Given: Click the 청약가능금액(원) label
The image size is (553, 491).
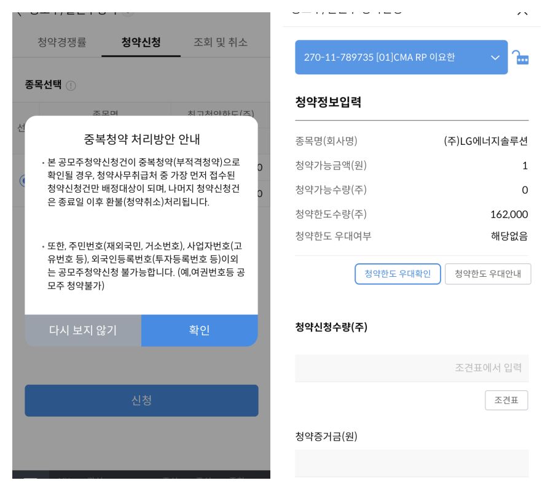Looking at the screenshot, I should 331,165.
